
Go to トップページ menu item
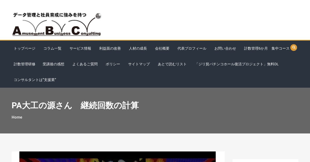click(x=25, y=48)
